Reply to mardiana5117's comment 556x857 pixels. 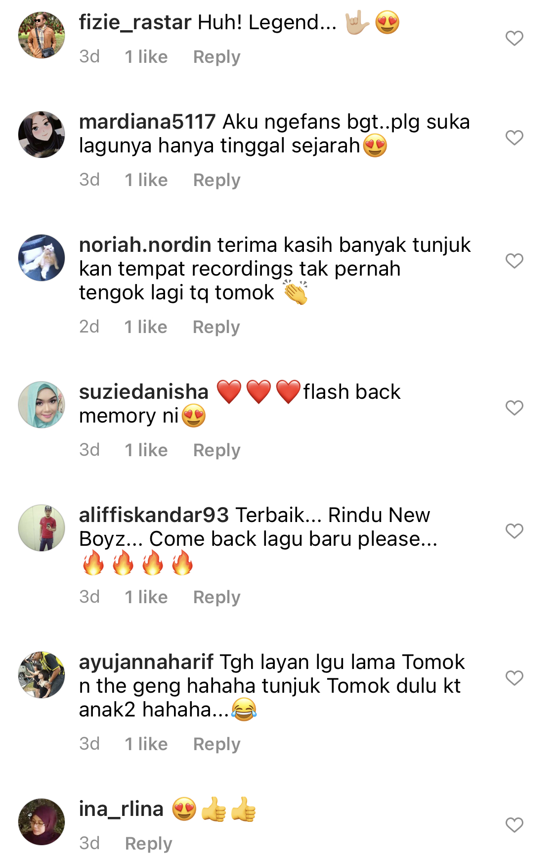click(216, 180)
